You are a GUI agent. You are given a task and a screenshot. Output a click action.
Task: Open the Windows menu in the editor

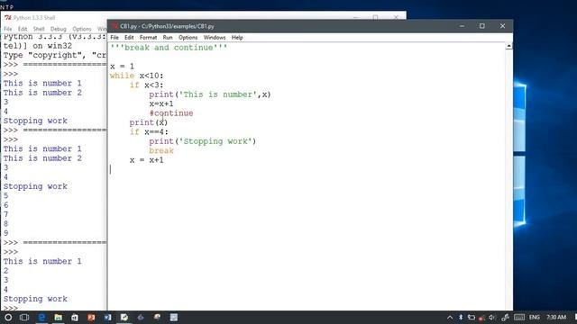pos(215,38)
